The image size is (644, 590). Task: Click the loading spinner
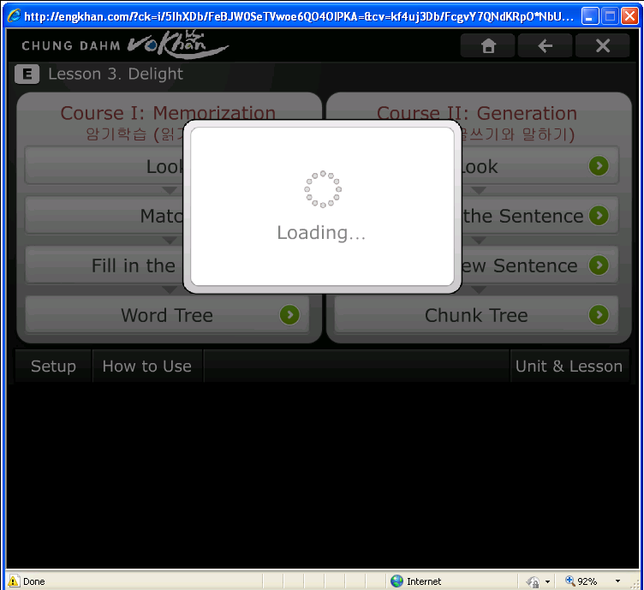tap(323, 189)
